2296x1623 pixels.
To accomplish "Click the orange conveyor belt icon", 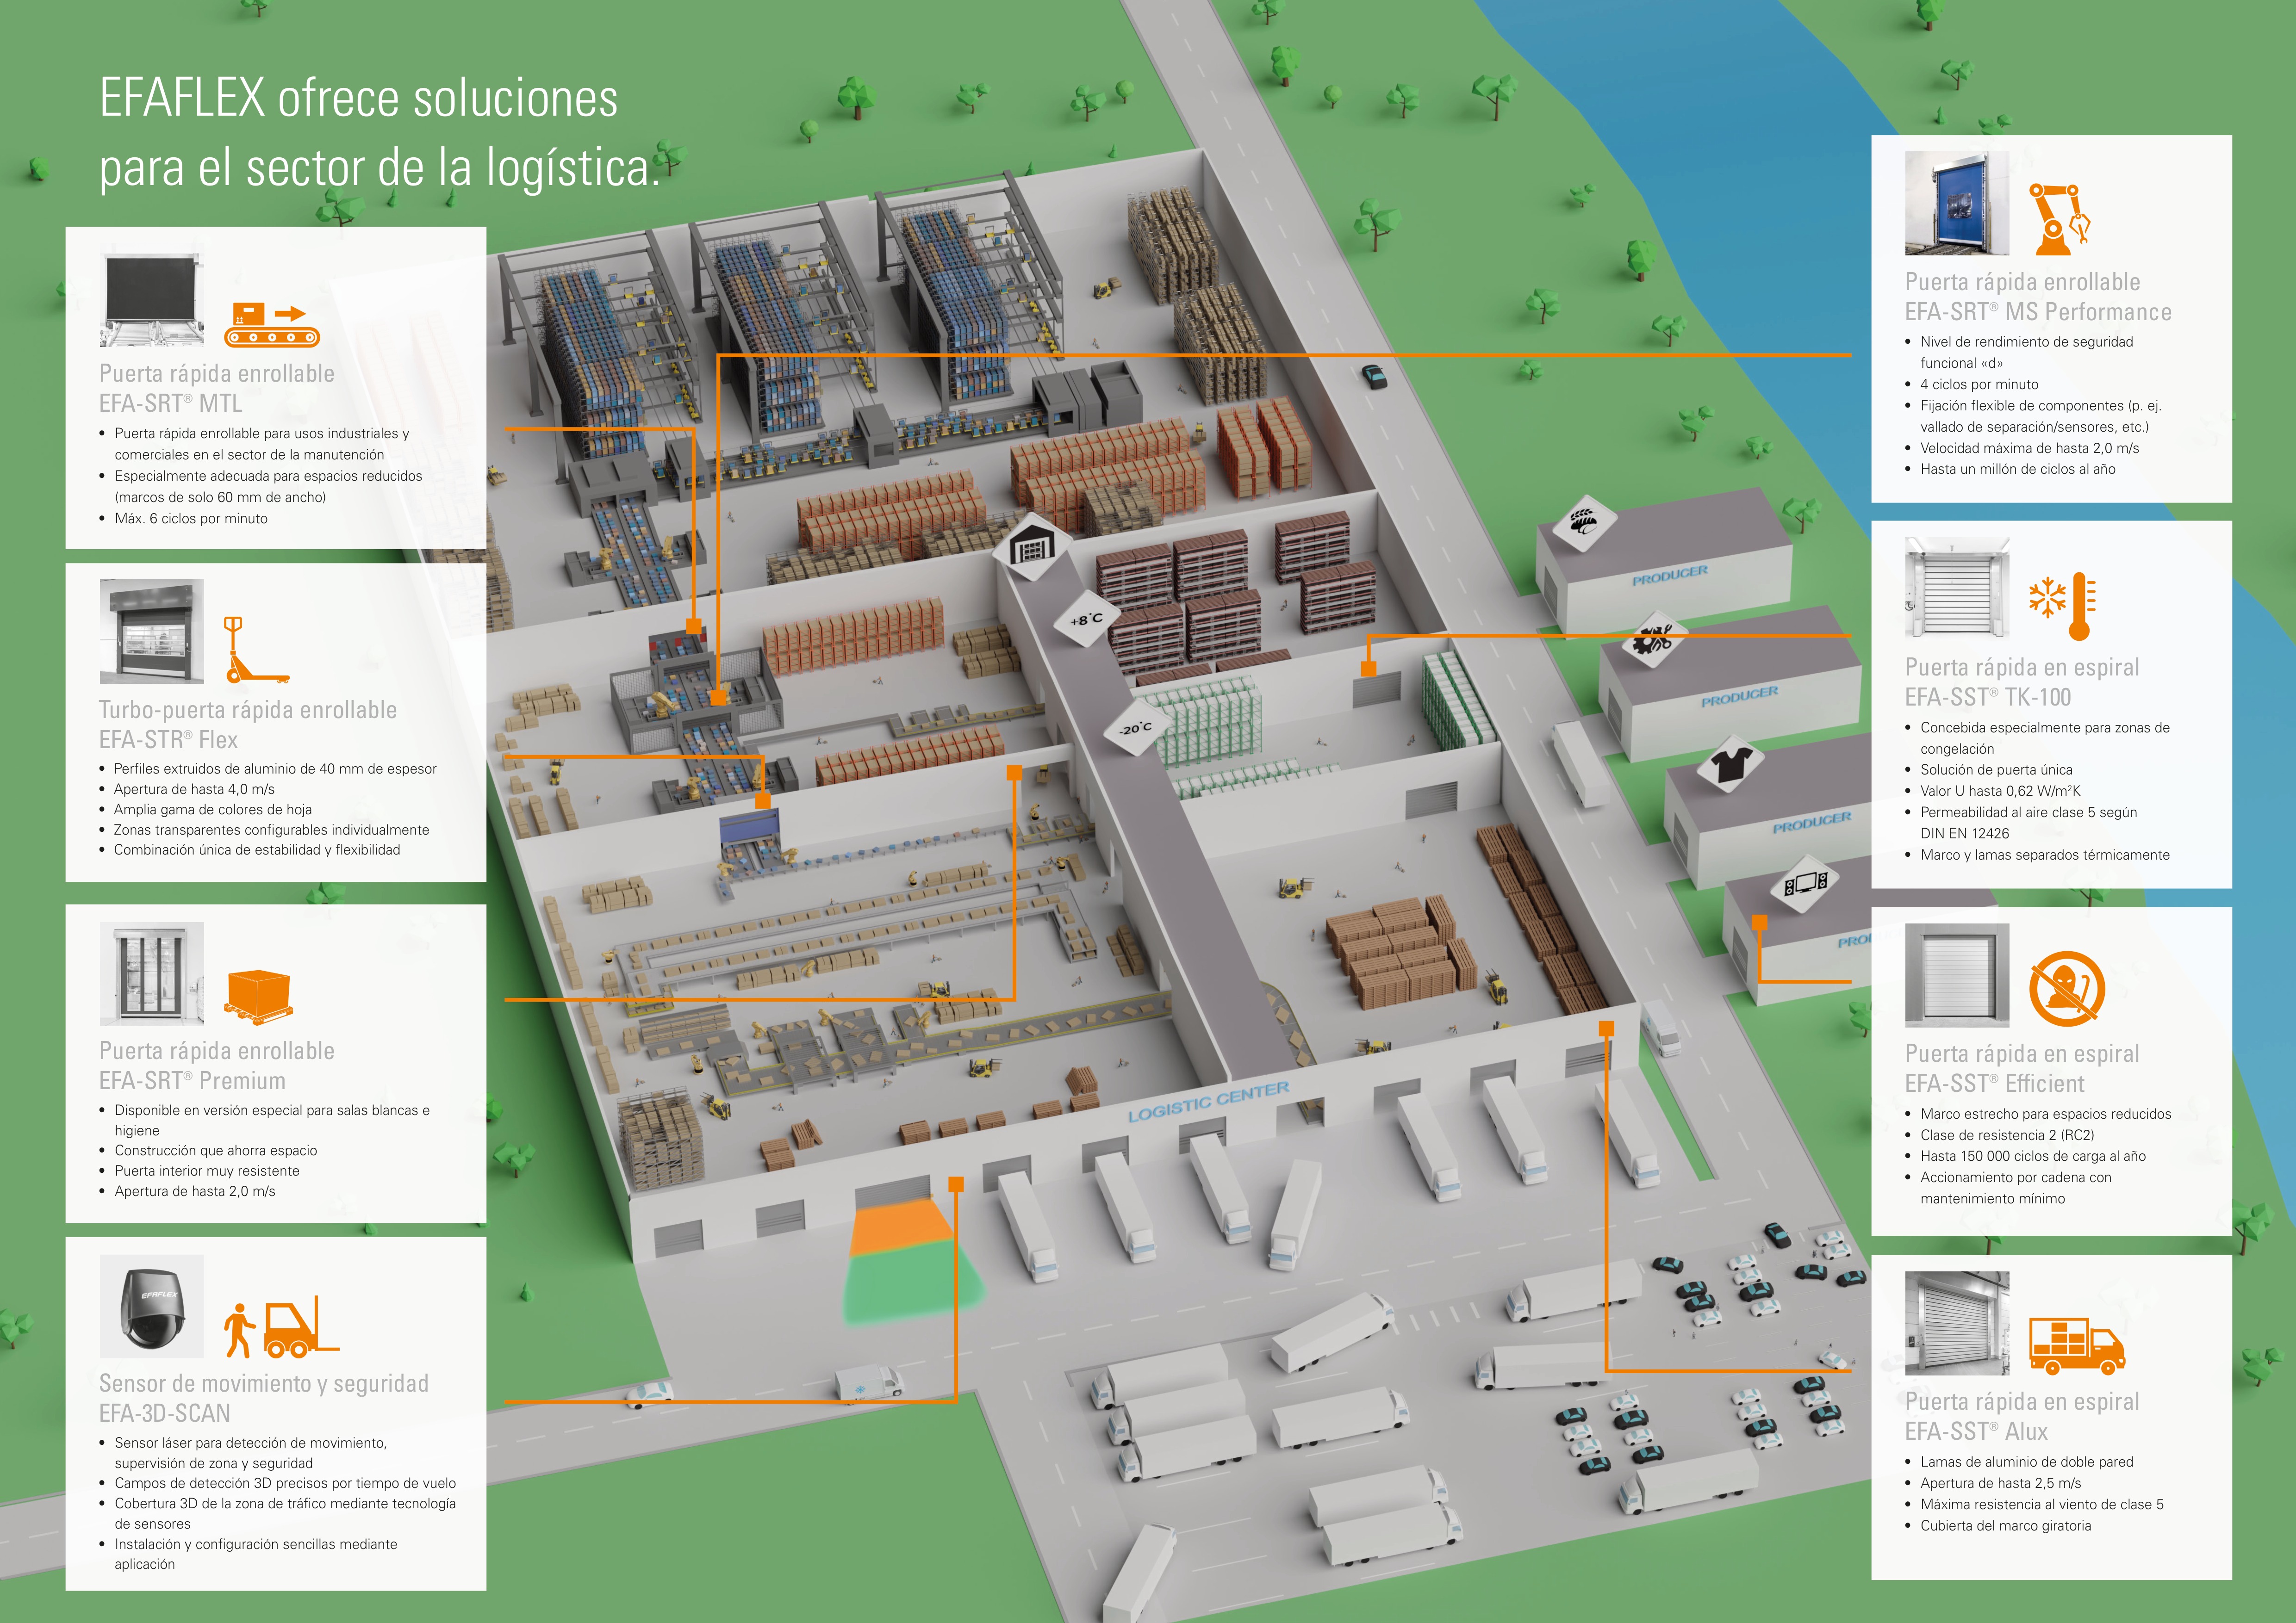I will tap(272, 324).
